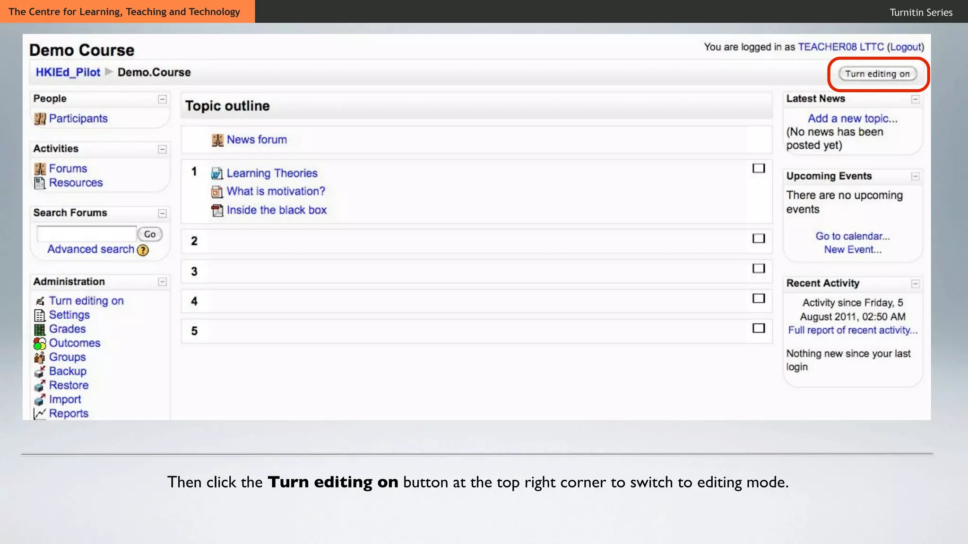Screen dimensions: 968x544
Task: Open the Inside the black box resource
Action: [277, 210]
